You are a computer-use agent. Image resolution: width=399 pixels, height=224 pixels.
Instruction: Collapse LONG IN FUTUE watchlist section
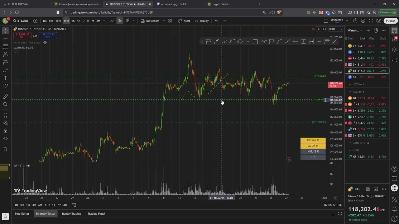click(x=350, y=143)
